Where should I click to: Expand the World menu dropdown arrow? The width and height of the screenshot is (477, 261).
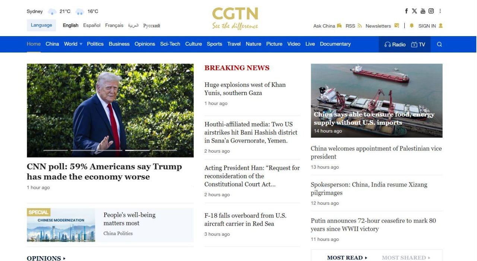coord(81,44)
